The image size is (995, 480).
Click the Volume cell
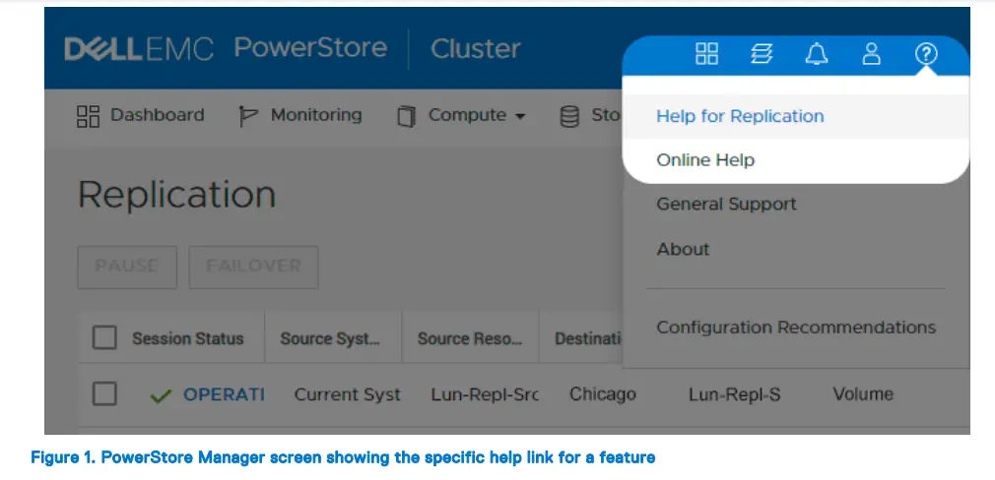tap(863, 393)
